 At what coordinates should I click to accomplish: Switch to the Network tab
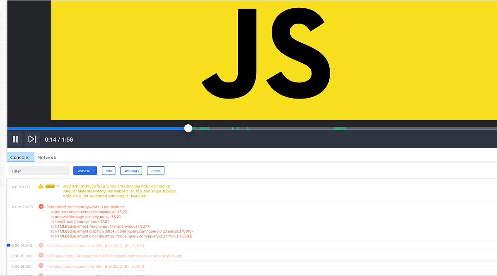click(46, 157)
